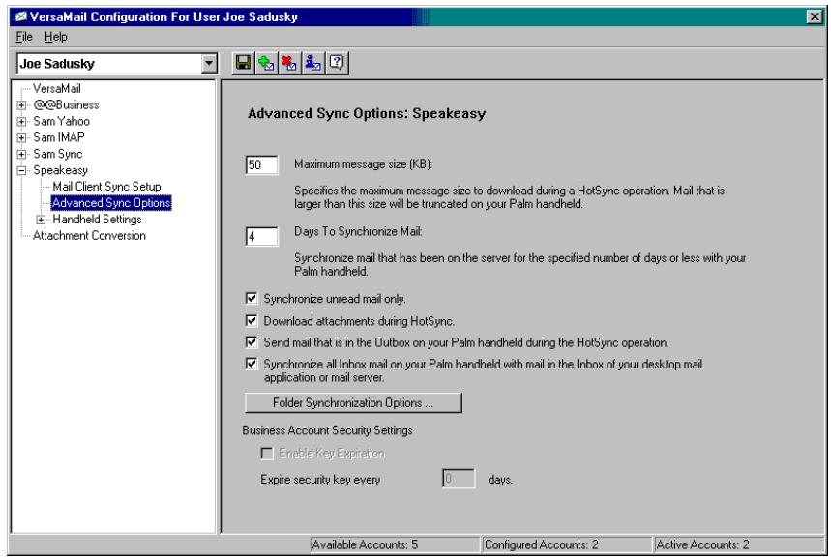The width and height of the screenshot is (831, 559).
Task: Click the red X delete-account icon
Action: (x=289, y=63)
